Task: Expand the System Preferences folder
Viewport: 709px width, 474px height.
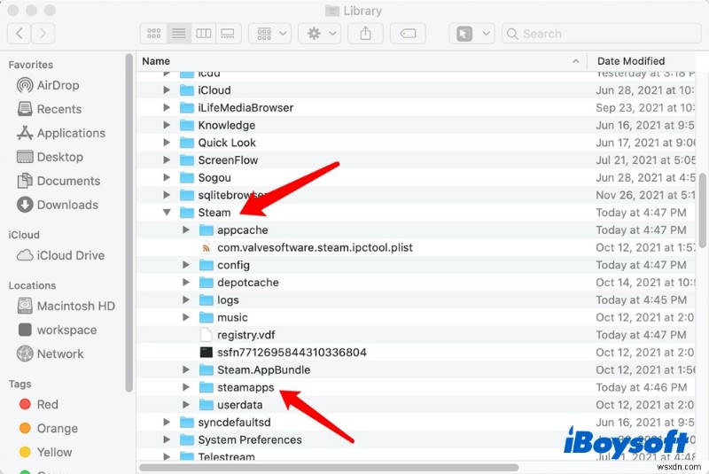Action: coord(167,439)
